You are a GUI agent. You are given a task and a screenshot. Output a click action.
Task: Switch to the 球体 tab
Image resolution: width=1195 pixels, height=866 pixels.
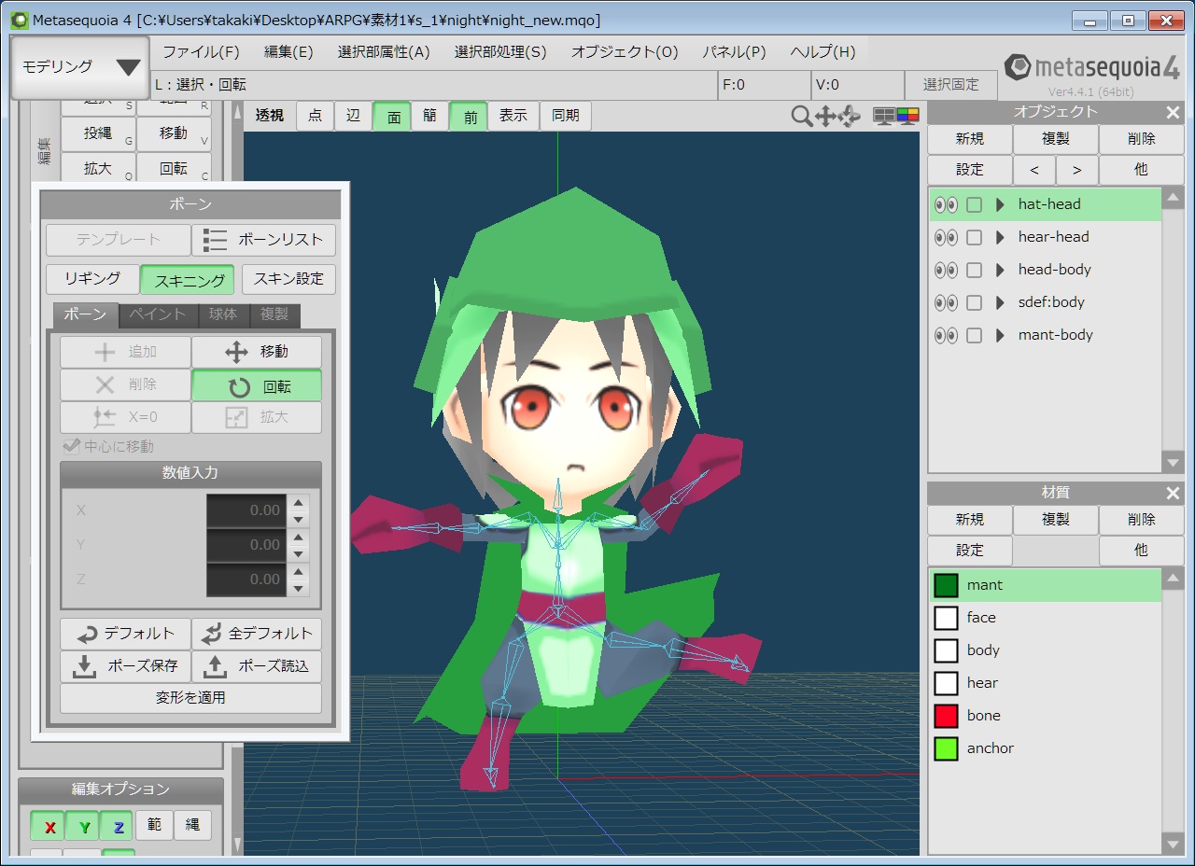pos(223,315)
